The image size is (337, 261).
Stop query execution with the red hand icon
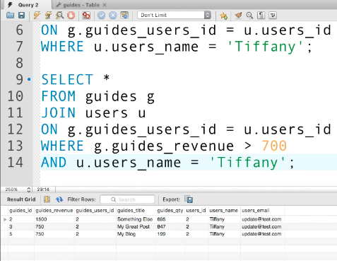pos(71,16)
